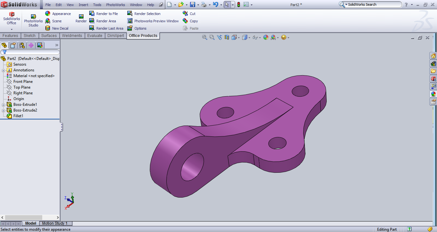Open the DimXpertManager panel
437x232 pixels.
tap(31, 45)
